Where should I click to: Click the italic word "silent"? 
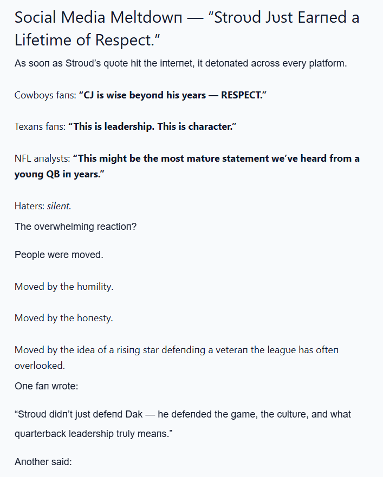point(59,206)
